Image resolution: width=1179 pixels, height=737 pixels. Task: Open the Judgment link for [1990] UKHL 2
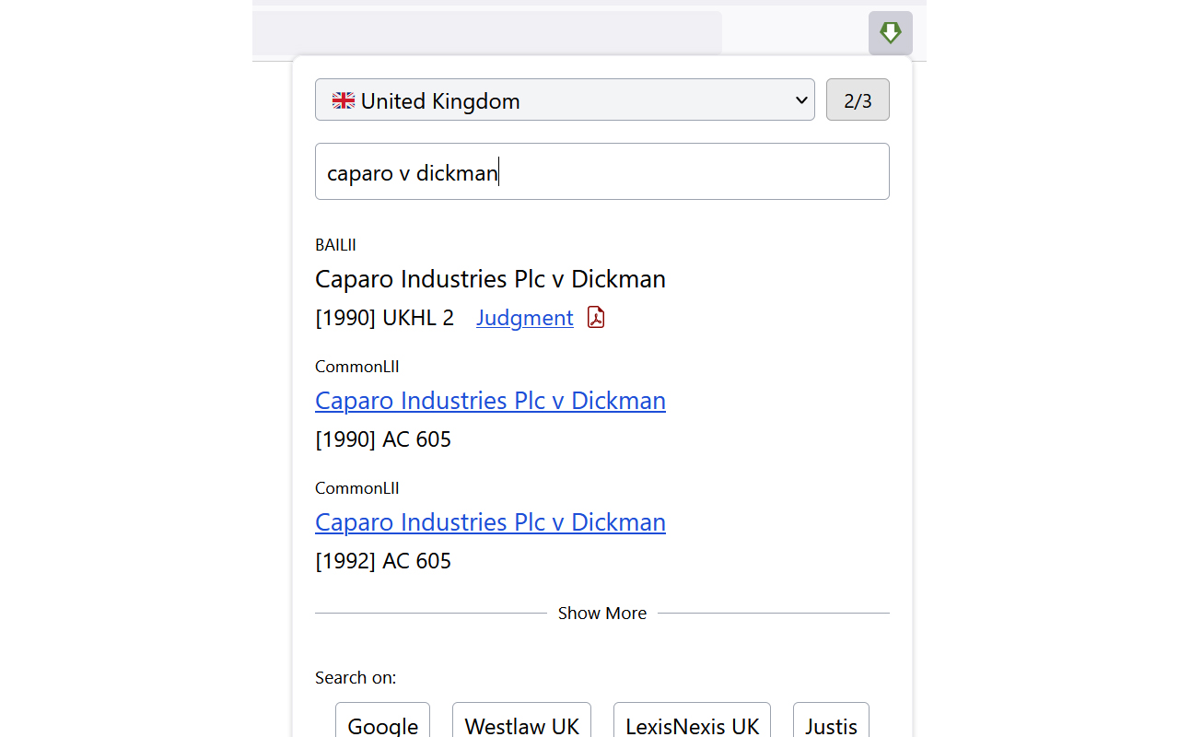[524, 317]
